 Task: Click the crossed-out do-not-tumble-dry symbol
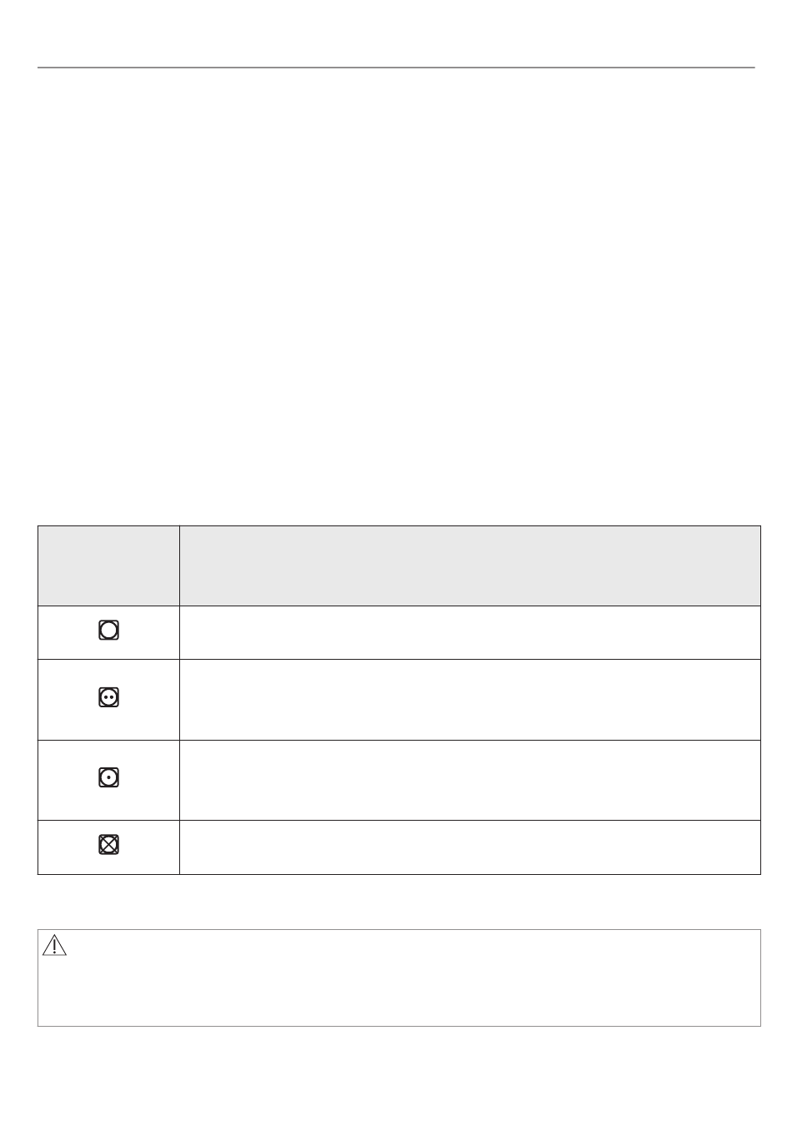click(109, 845)
